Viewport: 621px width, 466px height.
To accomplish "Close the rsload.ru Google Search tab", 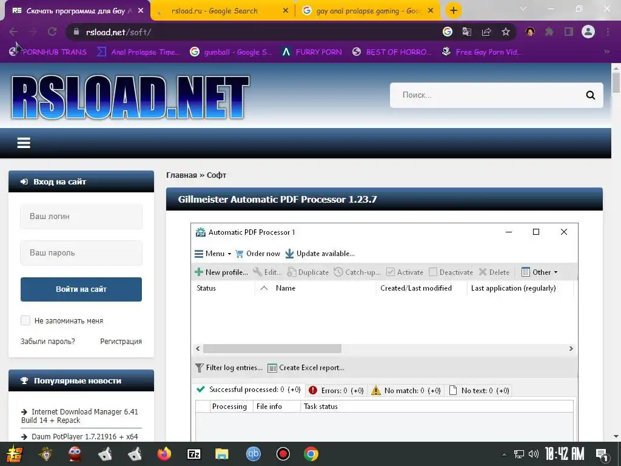I will pyautogui.click(x=286, y=11).
